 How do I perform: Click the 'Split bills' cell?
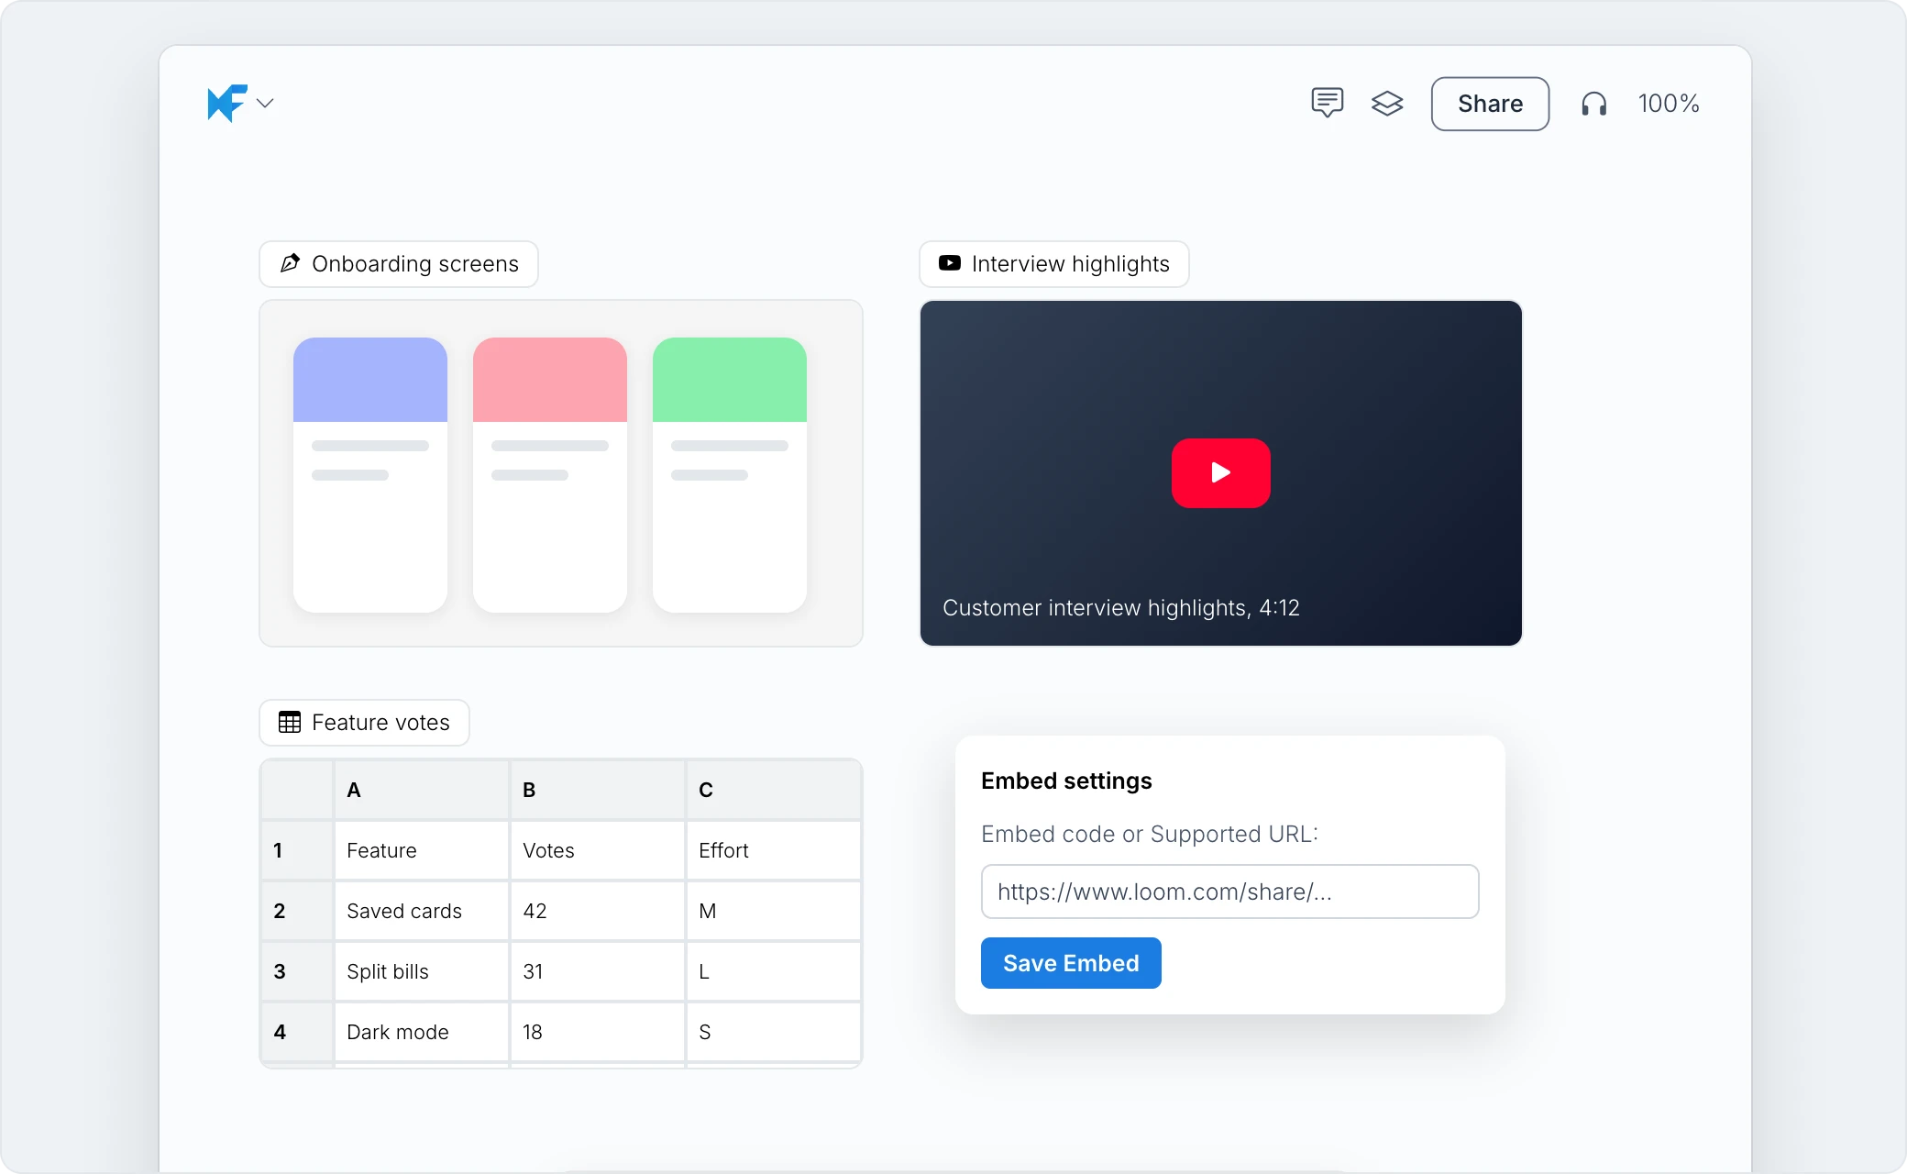click(422, 971)
